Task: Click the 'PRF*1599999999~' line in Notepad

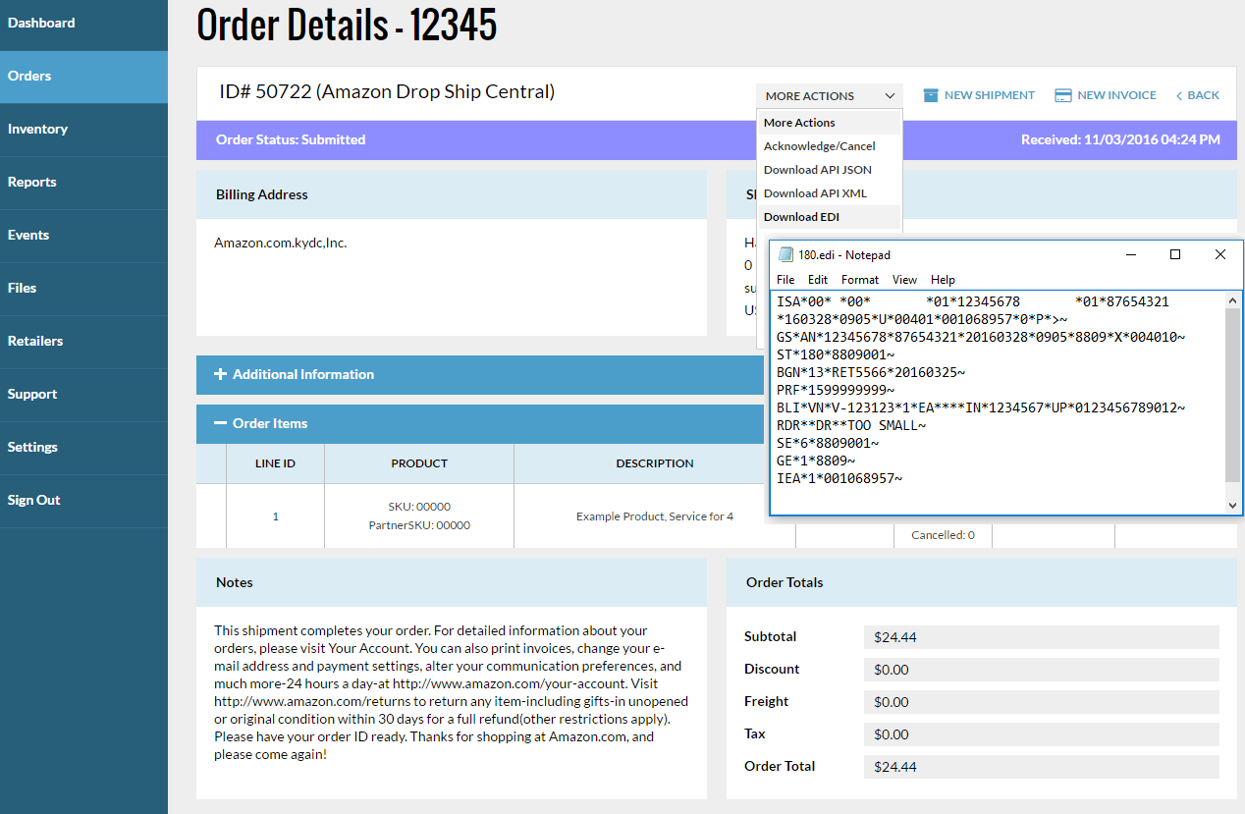Action: click(836, 390)
